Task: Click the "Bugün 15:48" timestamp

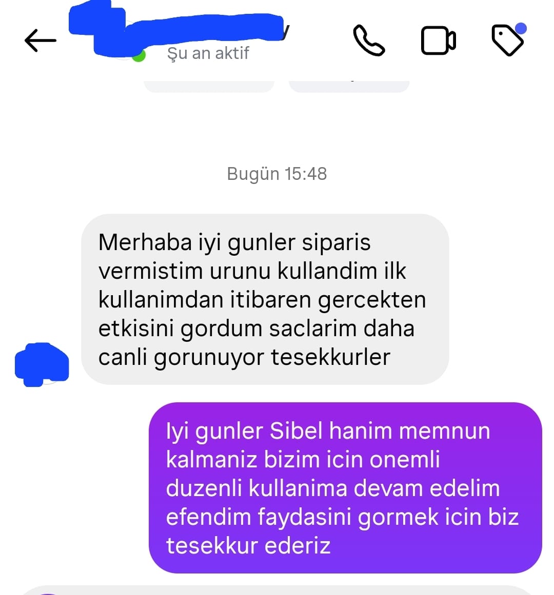Action: (x=277, y=174)
